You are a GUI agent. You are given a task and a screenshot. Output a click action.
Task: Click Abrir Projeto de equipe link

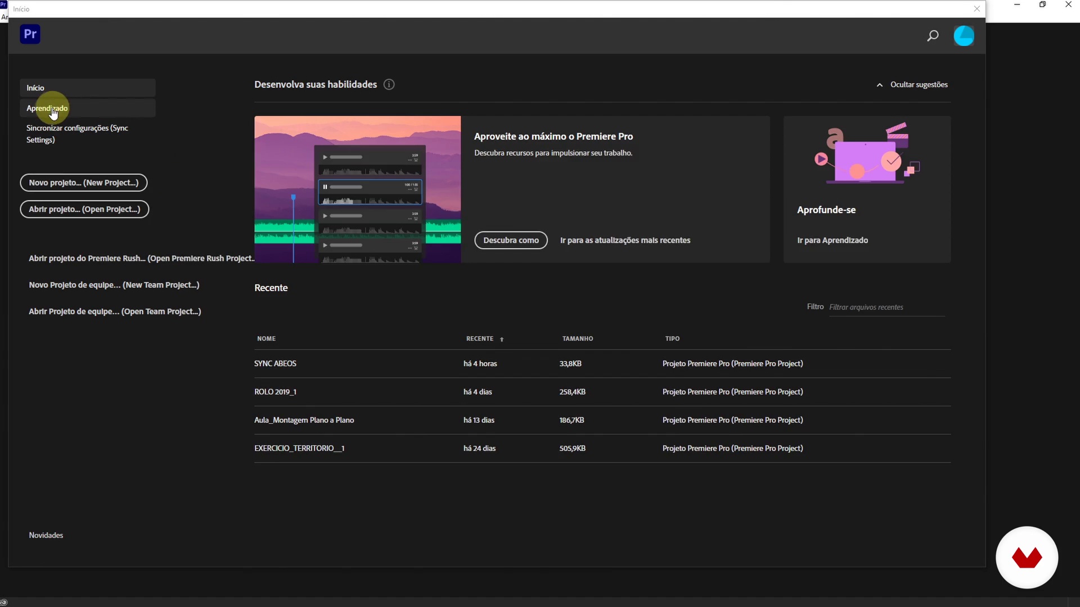pos(115,311)
